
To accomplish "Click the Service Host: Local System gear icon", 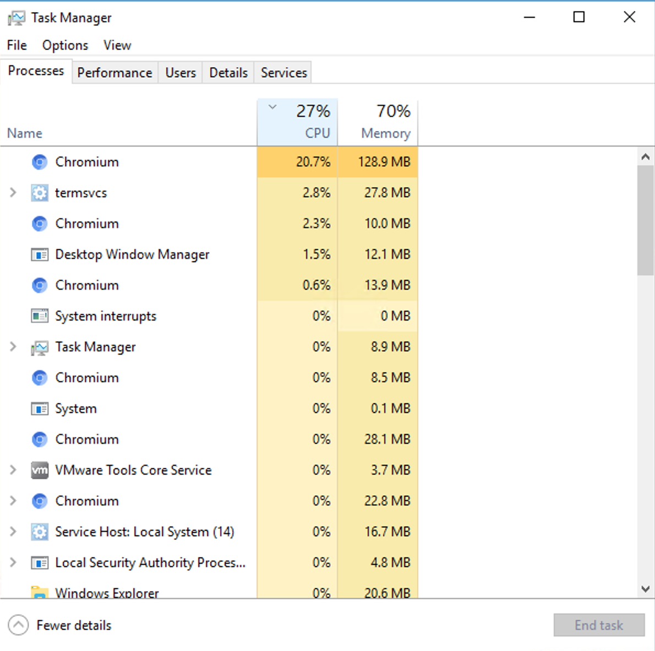I will pos(40,532).
